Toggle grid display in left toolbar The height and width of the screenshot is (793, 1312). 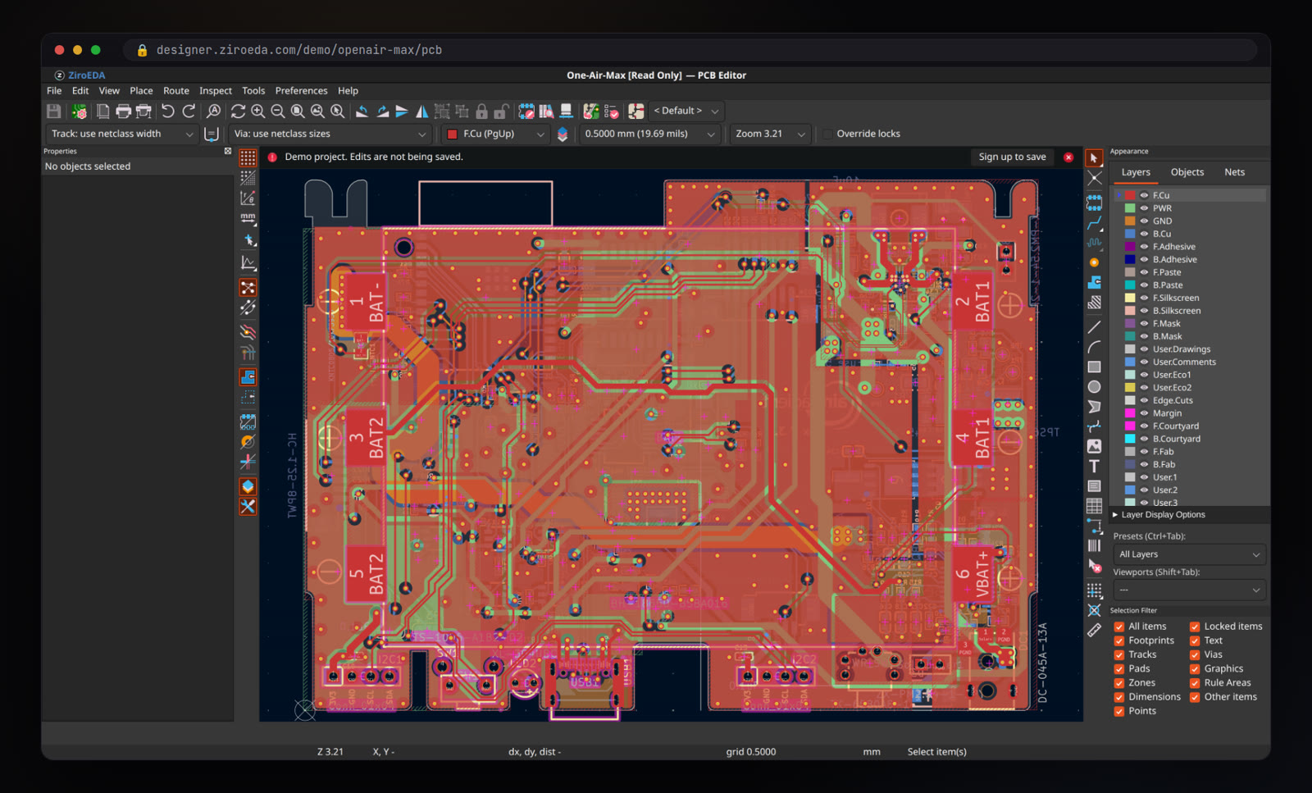[x=248, y=157]
